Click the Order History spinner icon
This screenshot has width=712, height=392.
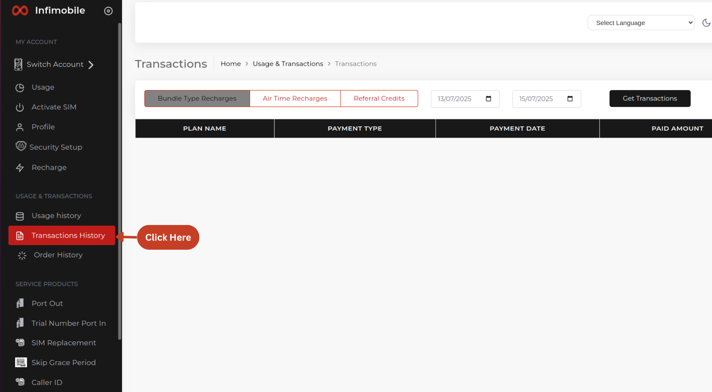22,256
